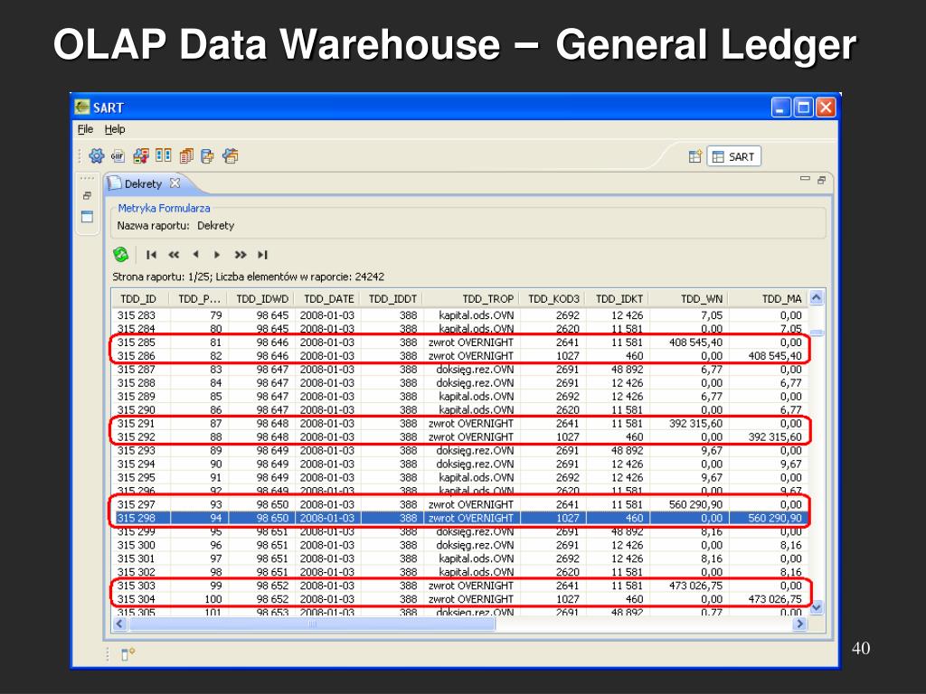Open the Help menu
The width and height of the screenshot is (926, 694).
point(115,129)
